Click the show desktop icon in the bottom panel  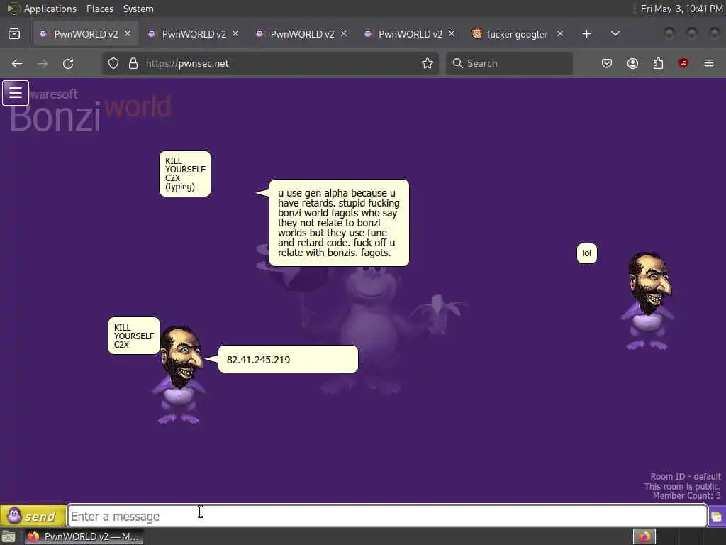point(9,536)
